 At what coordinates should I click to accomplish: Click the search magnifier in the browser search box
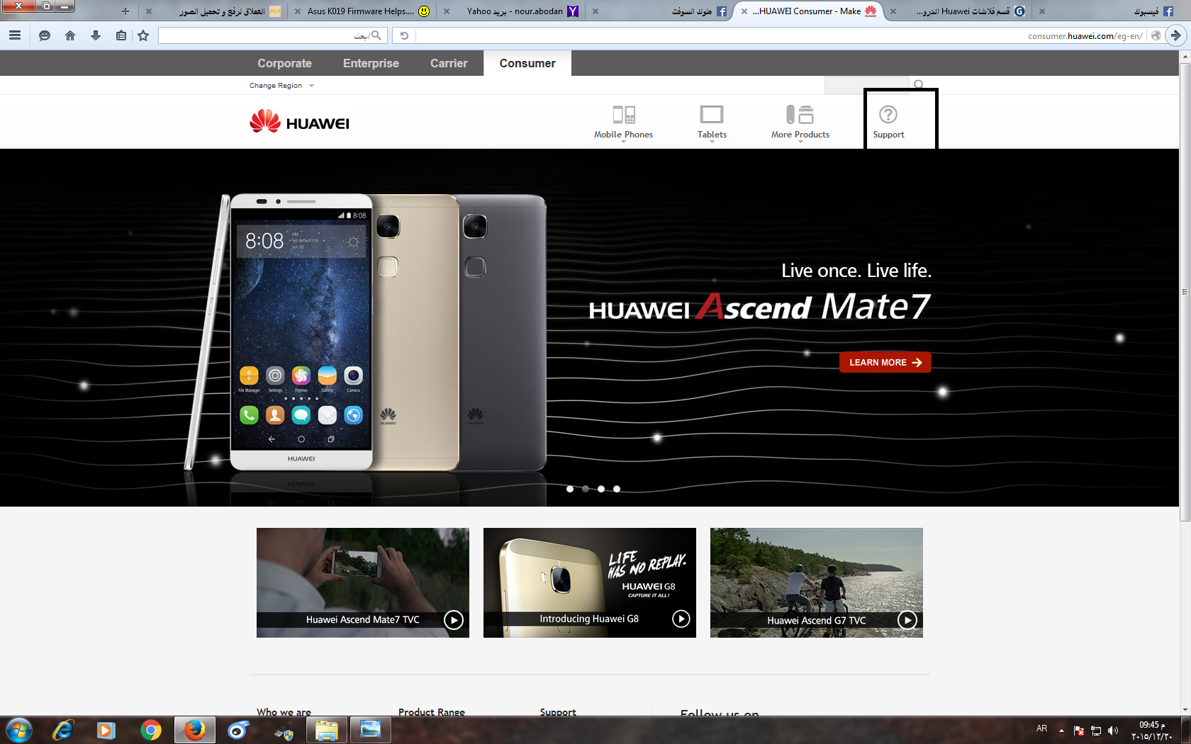pyautogui.click(x=376, y=35)
